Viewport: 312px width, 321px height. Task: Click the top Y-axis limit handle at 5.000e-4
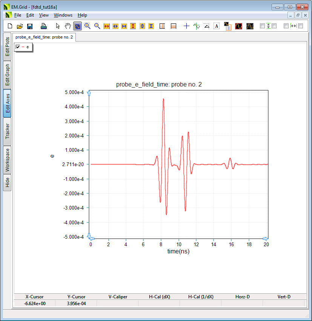coord(89,93)
